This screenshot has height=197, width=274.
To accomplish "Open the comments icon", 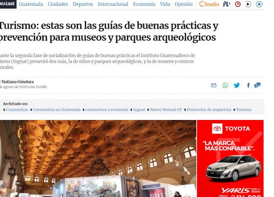I will pos(257,85).
